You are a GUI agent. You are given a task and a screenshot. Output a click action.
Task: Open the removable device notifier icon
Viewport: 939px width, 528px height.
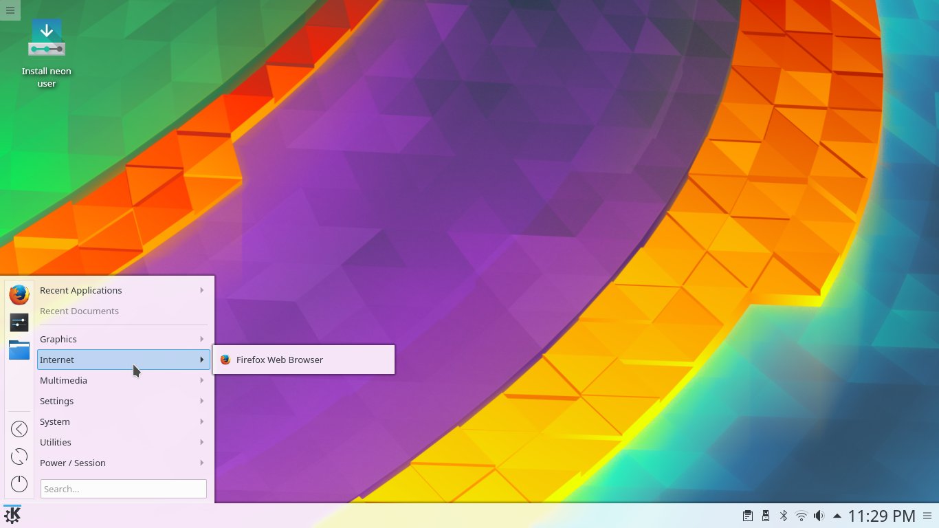click(766, 516)
